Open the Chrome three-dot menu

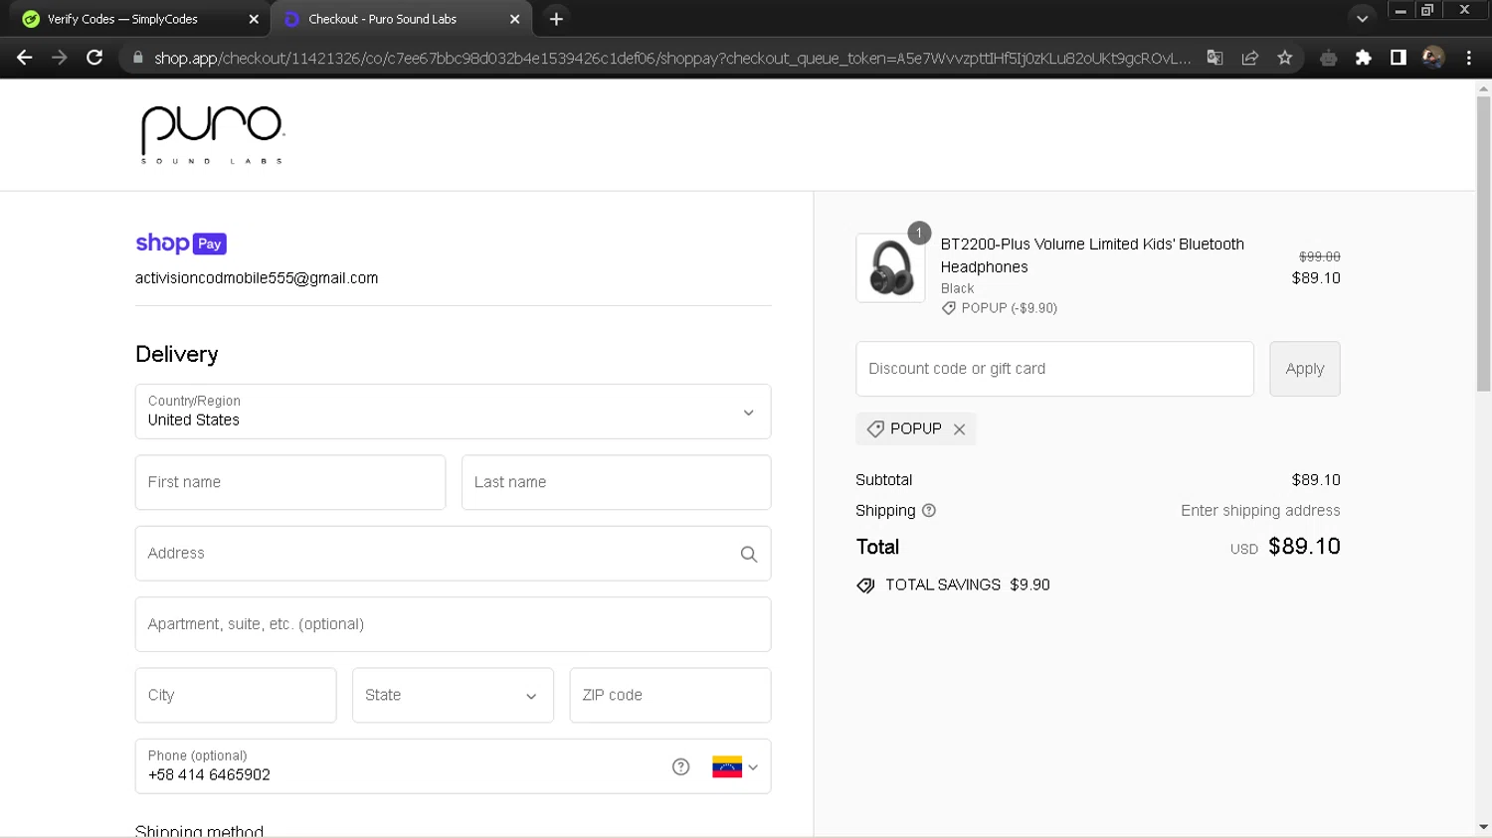1469,58
